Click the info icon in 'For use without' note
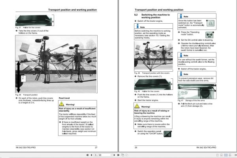 click(181, 55)
